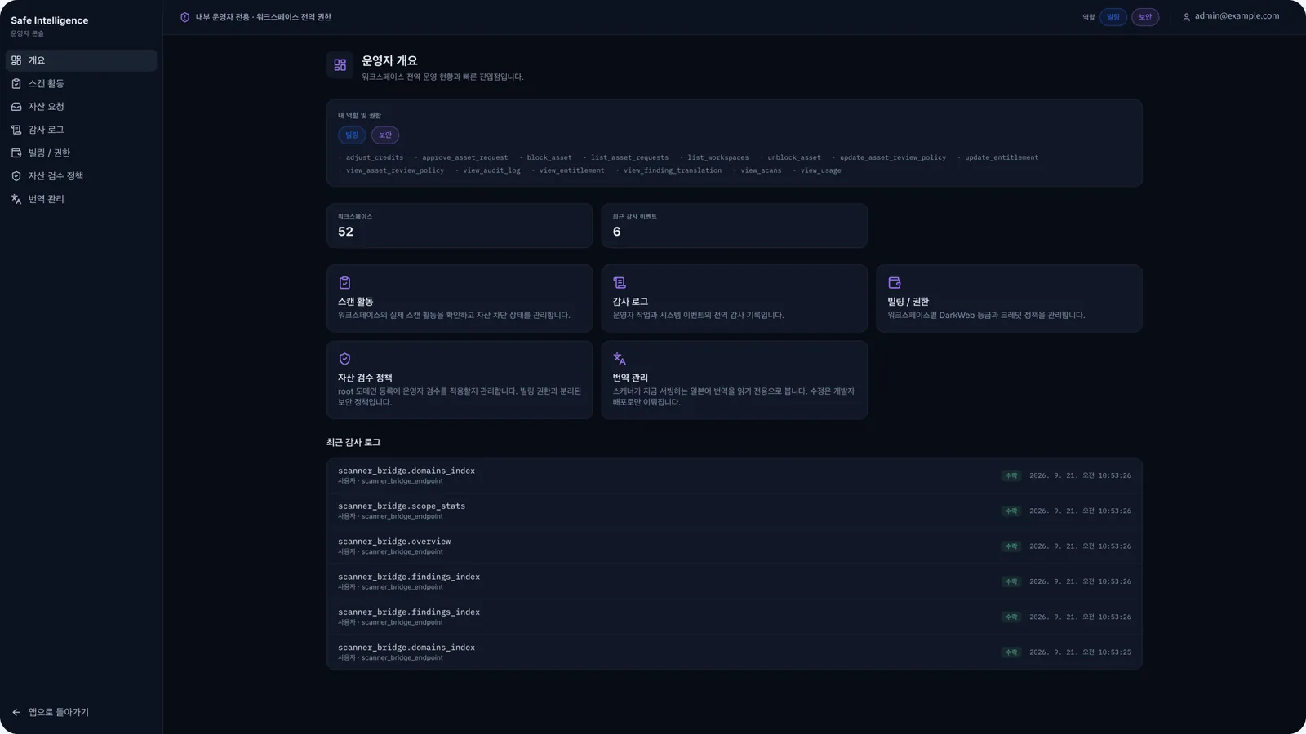This screenshot has width=1306, height=734.
Task: Click the translate icon on 번역 관리 card
Action: [620, 359]
